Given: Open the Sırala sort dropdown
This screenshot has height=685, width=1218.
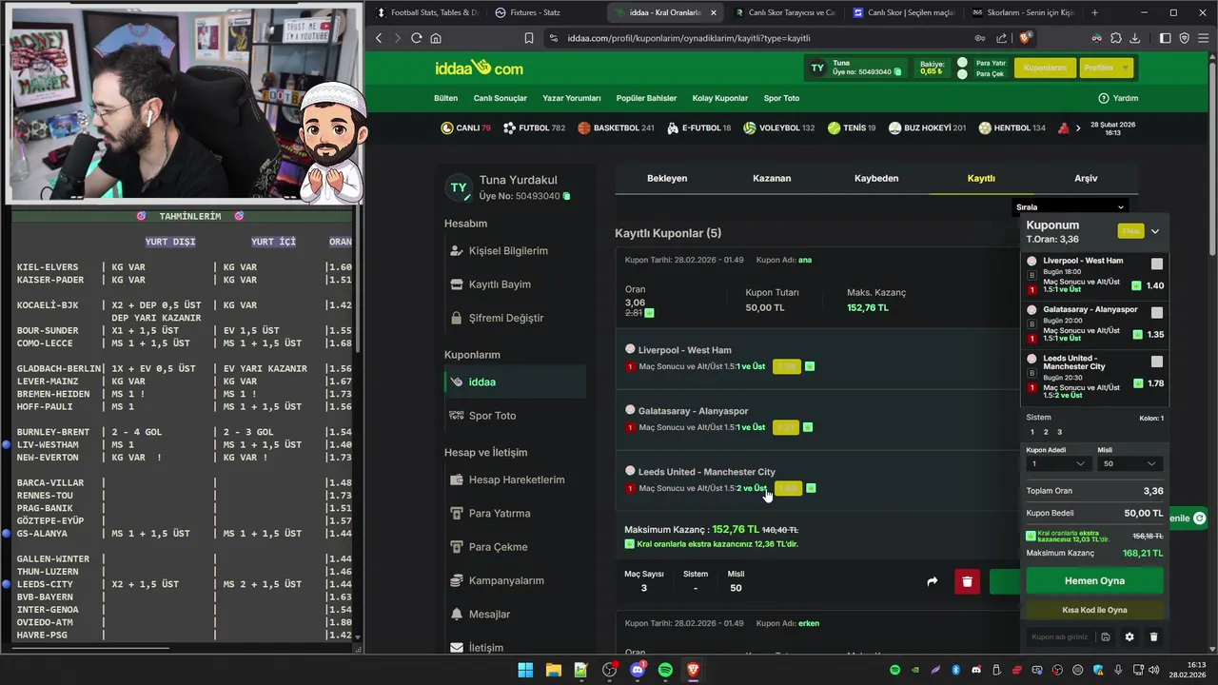Looking at the screenshot, I should click(1070, 206).
